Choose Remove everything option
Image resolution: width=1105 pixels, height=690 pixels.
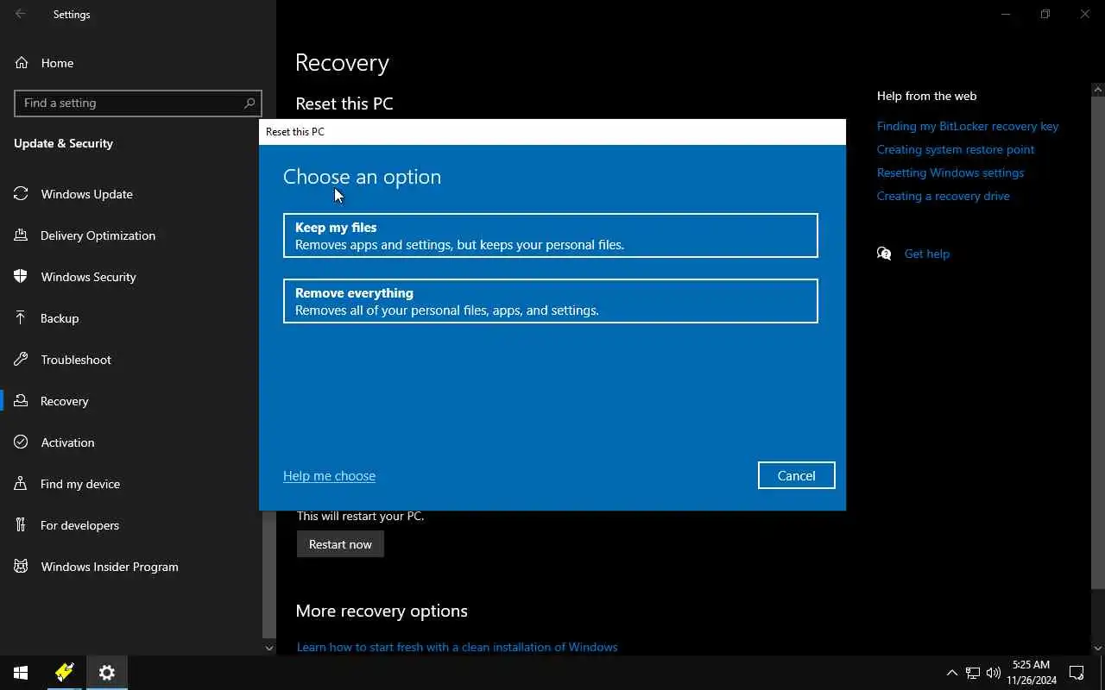[x=551, y=301]
